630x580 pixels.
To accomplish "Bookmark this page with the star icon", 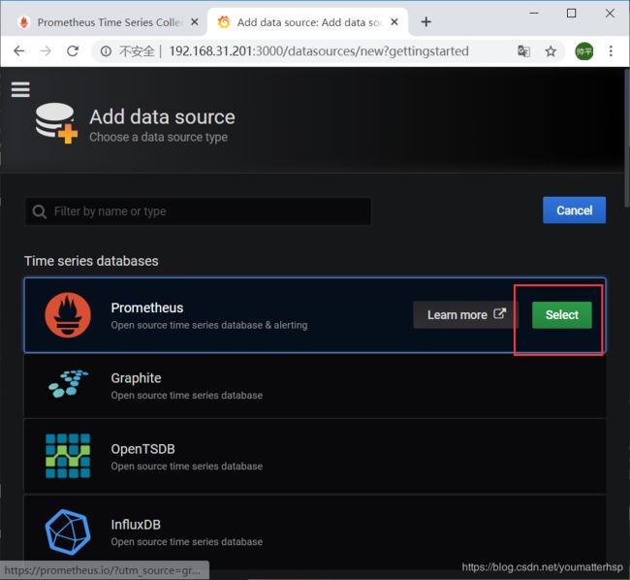I will 551,51.
